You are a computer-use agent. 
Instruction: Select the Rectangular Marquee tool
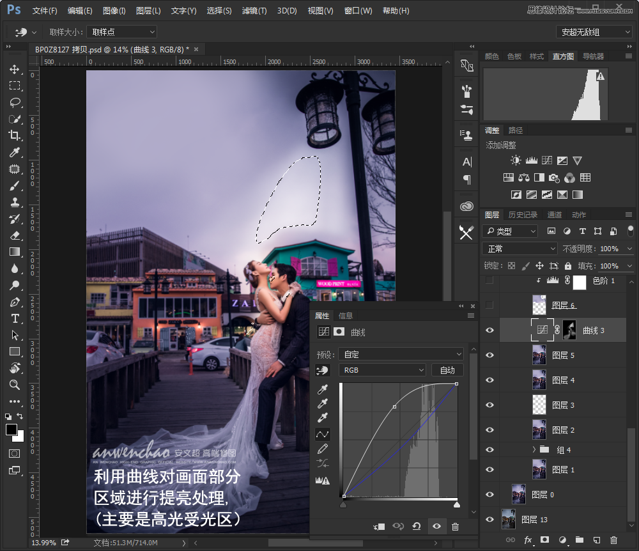pos(15,86)
